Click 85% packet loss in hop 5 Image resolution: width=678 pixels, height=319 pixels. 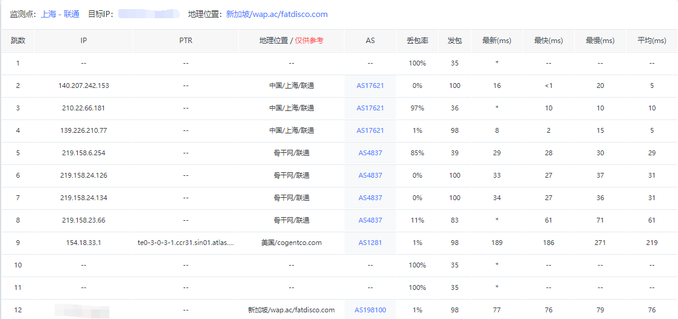[x=417, y=153]
